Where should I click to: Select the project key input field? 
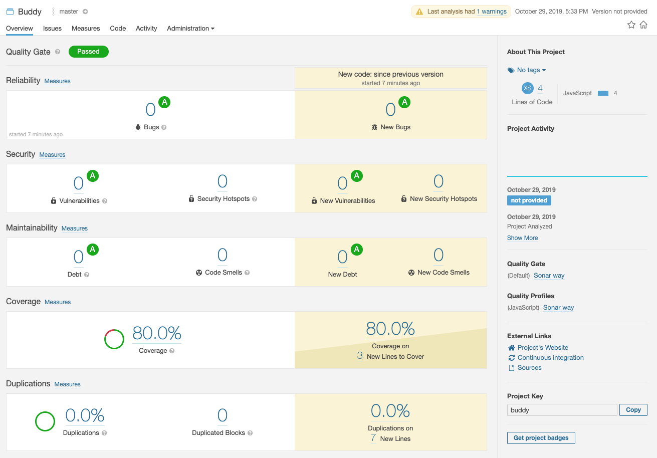[561, 409]
